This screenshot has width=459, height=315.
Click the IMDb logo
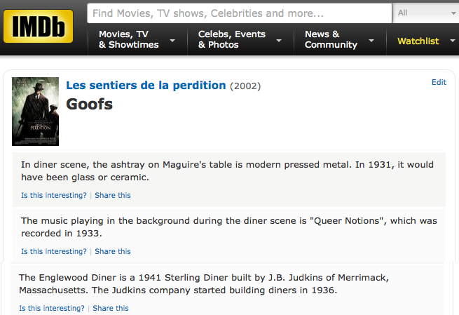38,27
